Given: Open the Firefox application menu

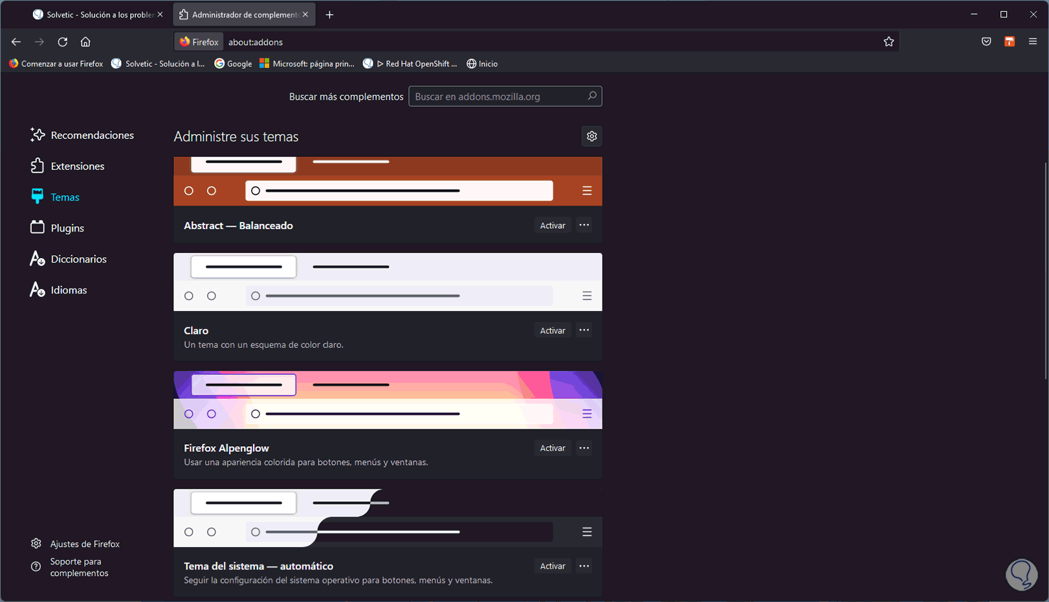Looking at the screenshot, I should [1033, 42].
